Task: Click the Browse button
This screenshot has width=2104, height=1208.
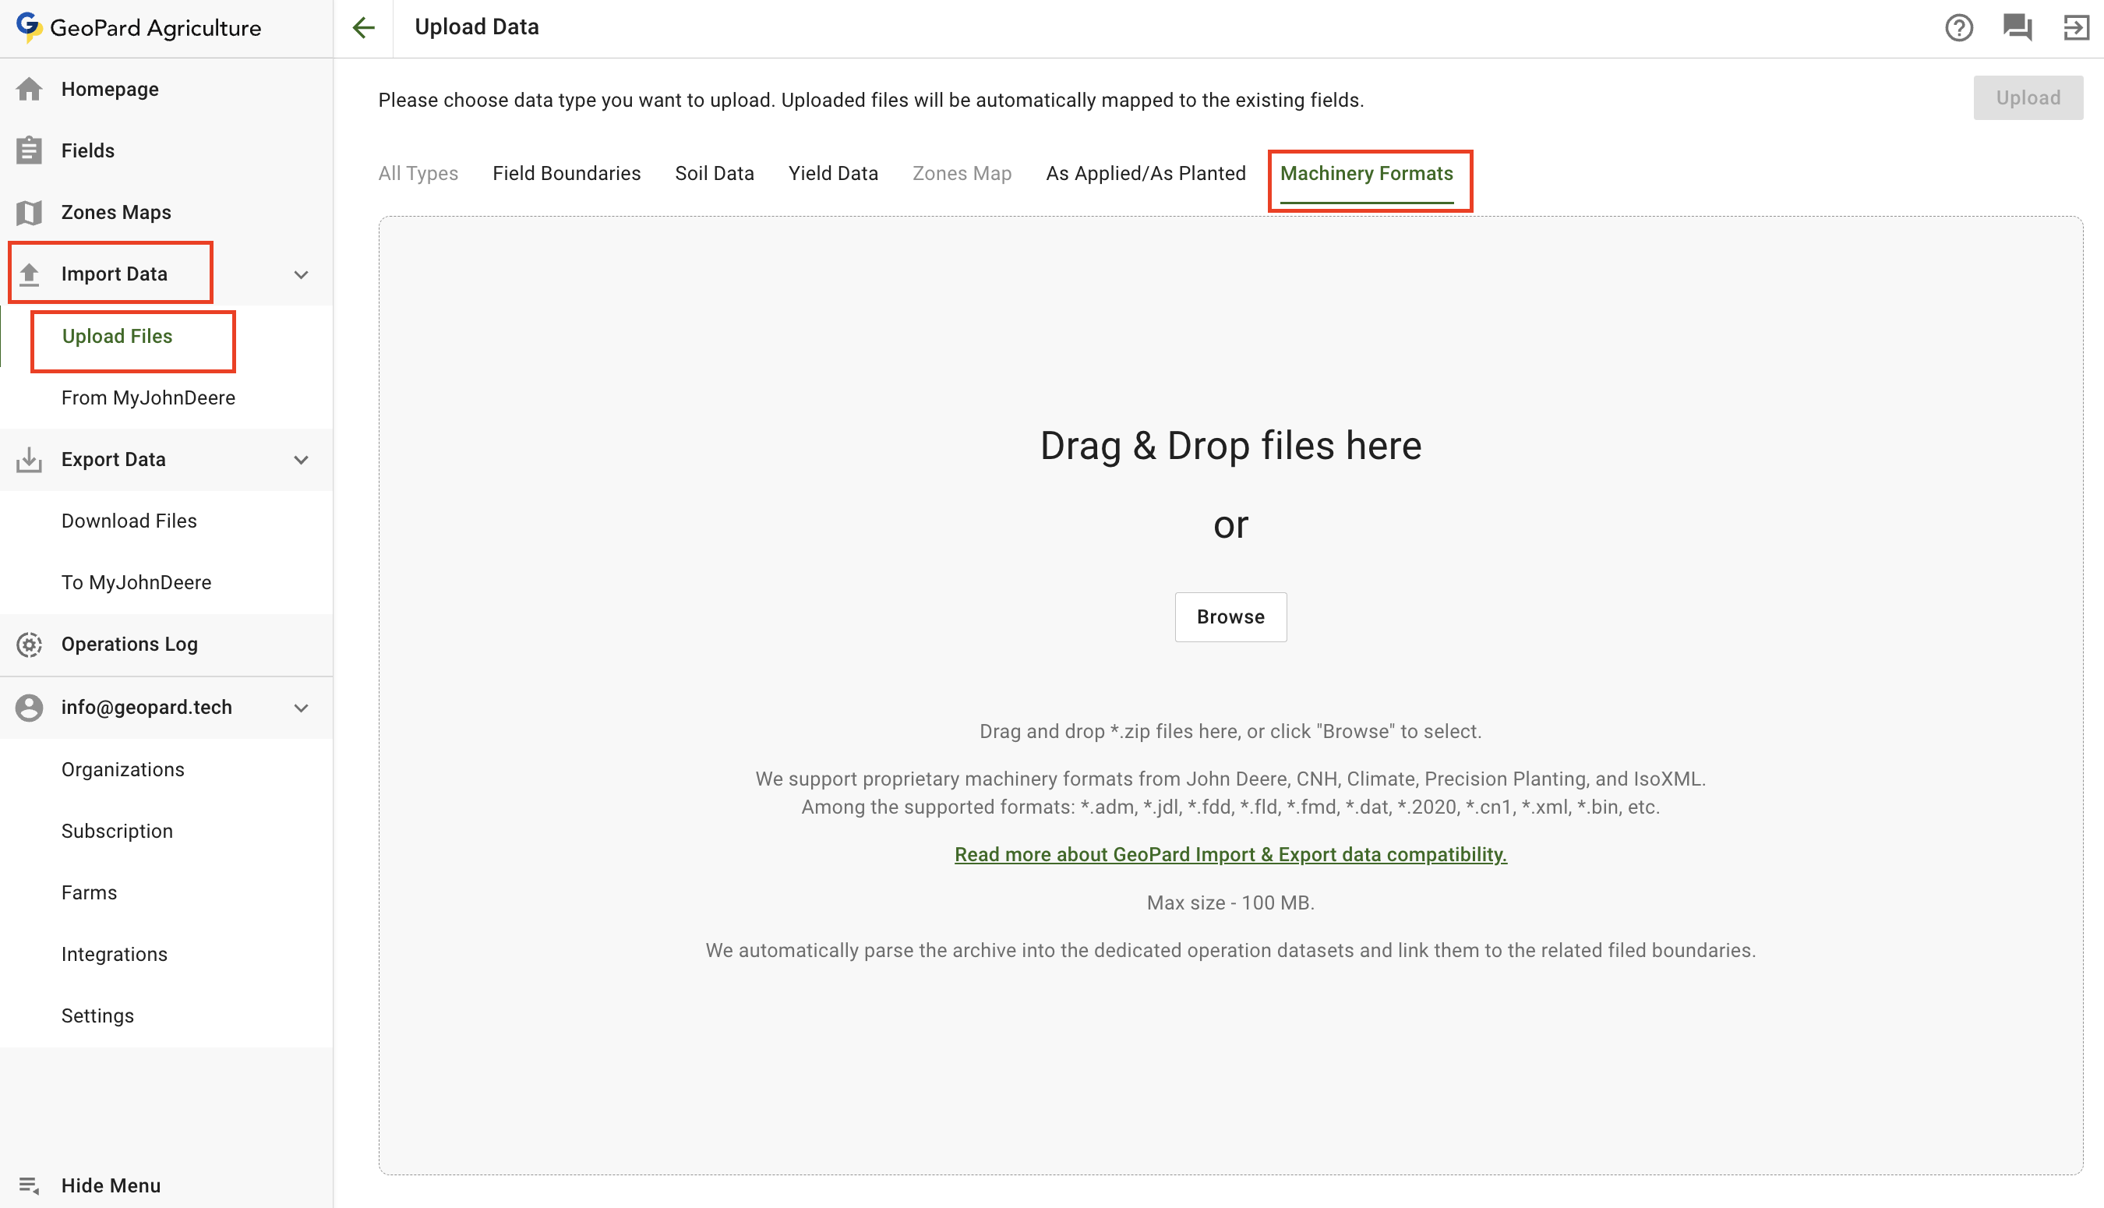Action: pos(1230,616)
